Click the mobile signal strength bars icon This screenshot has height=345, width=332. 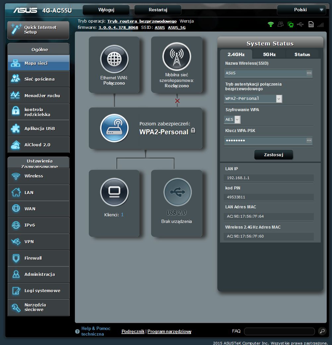pos(320,25)
